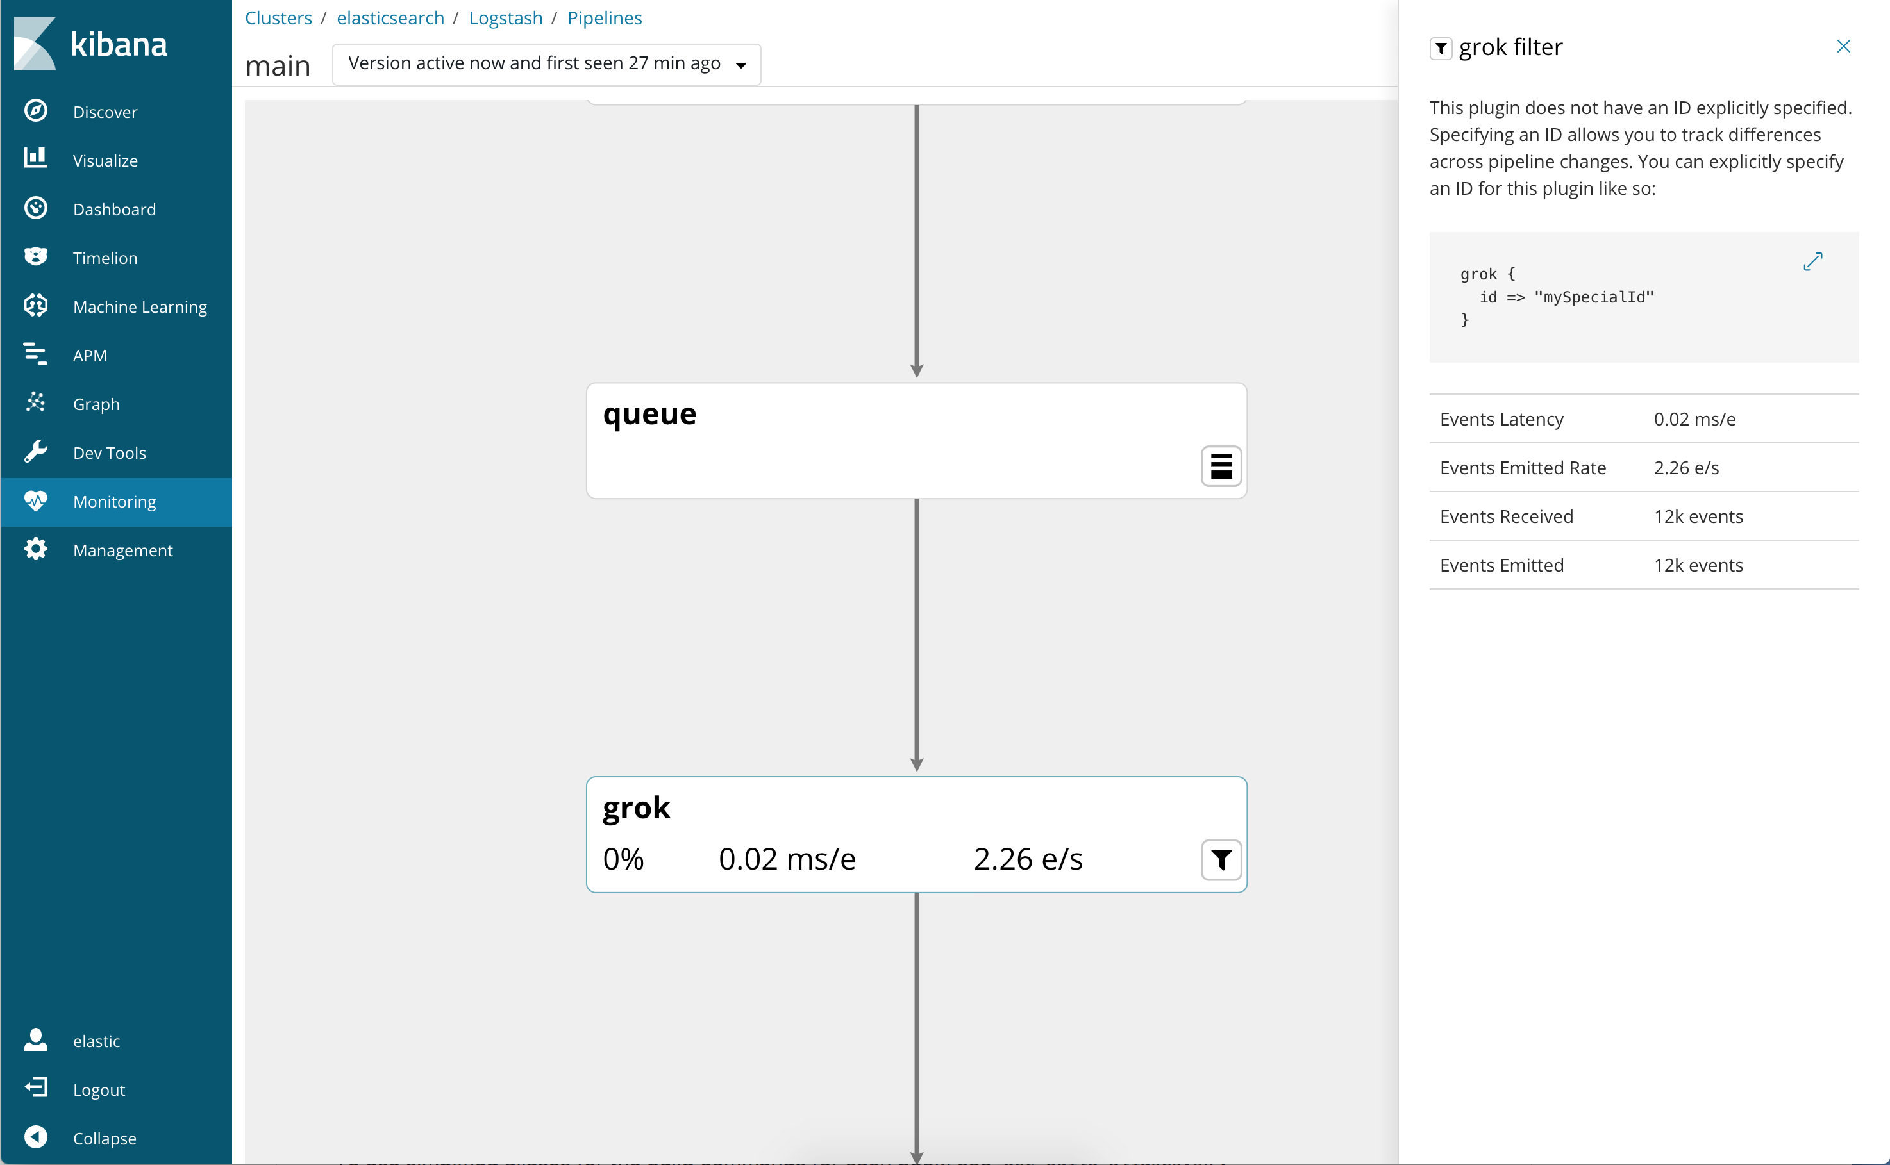
Task: Close the grok filter detail panel
Action: (x=1843, y=46)
